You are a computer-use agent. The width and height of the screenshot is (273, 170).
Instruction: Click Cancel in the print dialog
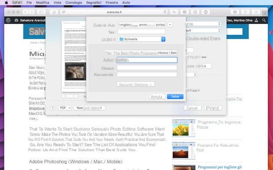192,108
